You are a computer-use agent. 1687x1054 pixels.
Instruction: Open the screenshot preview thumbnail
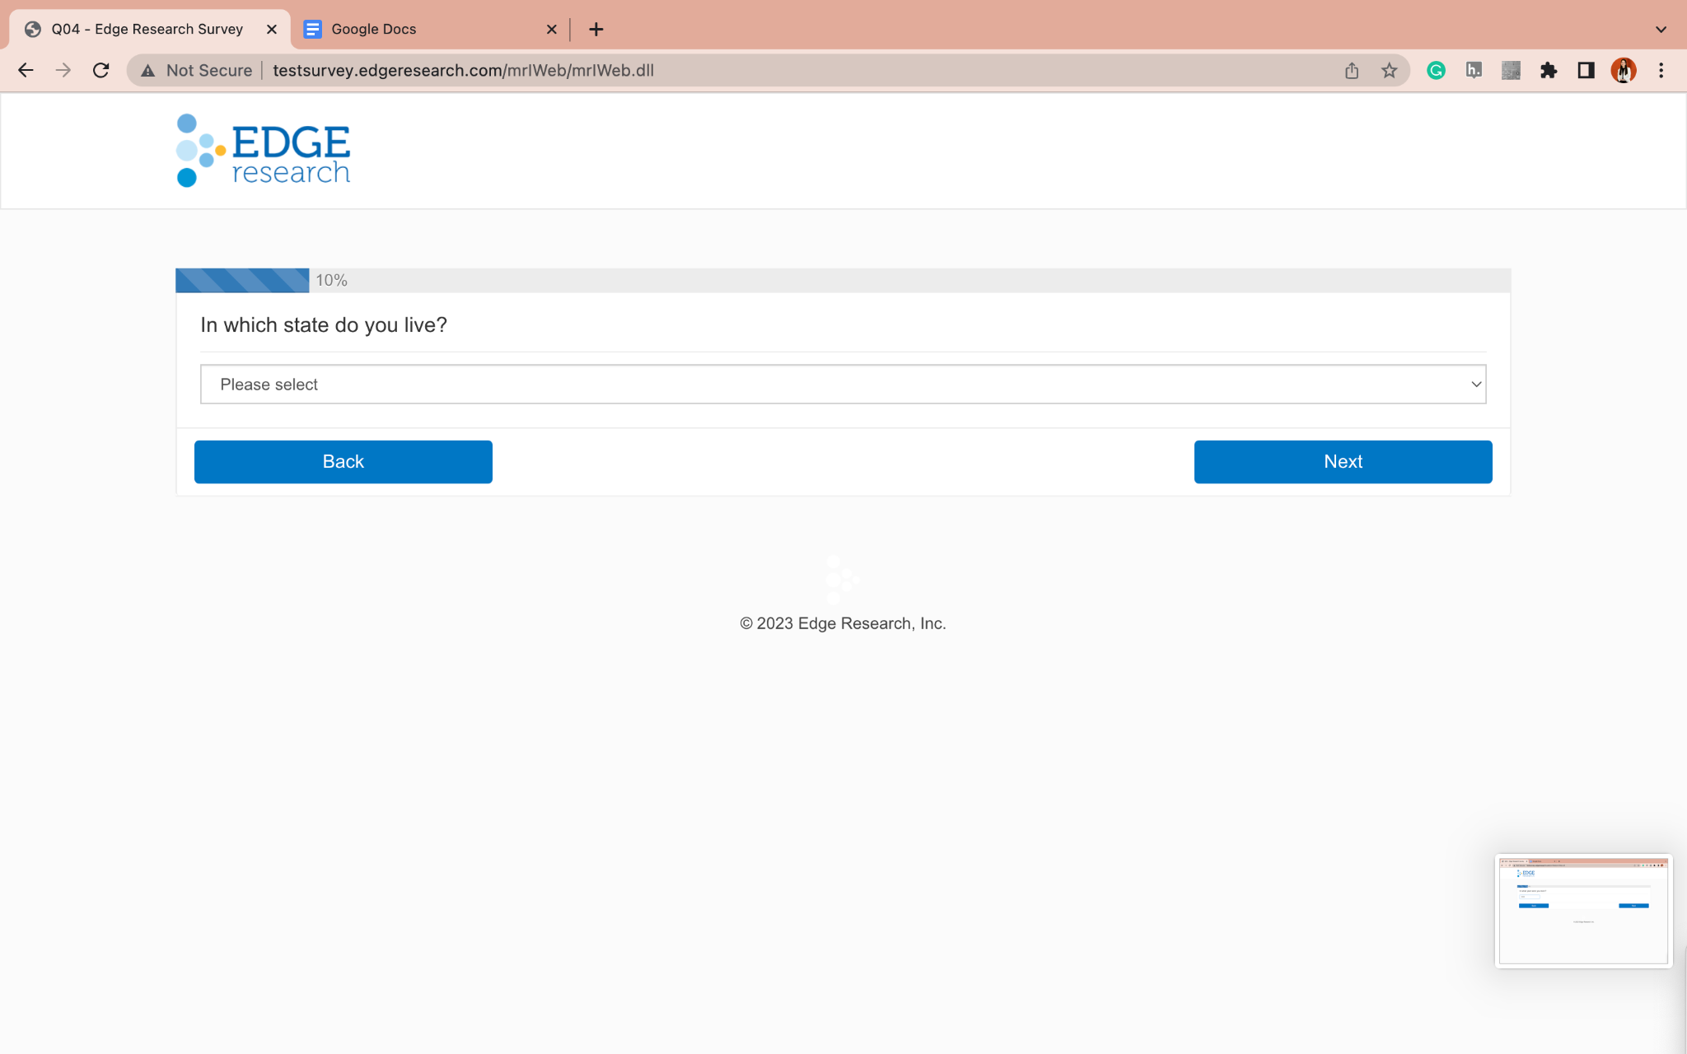click(1583, 911)
